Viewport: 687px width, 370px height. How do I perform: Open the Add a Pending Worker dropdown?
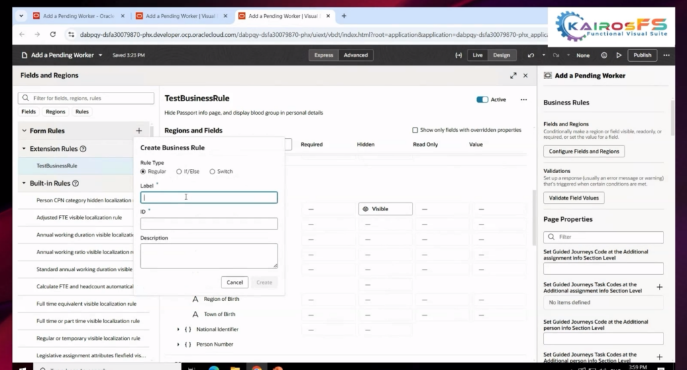click(x=101, y=55)
